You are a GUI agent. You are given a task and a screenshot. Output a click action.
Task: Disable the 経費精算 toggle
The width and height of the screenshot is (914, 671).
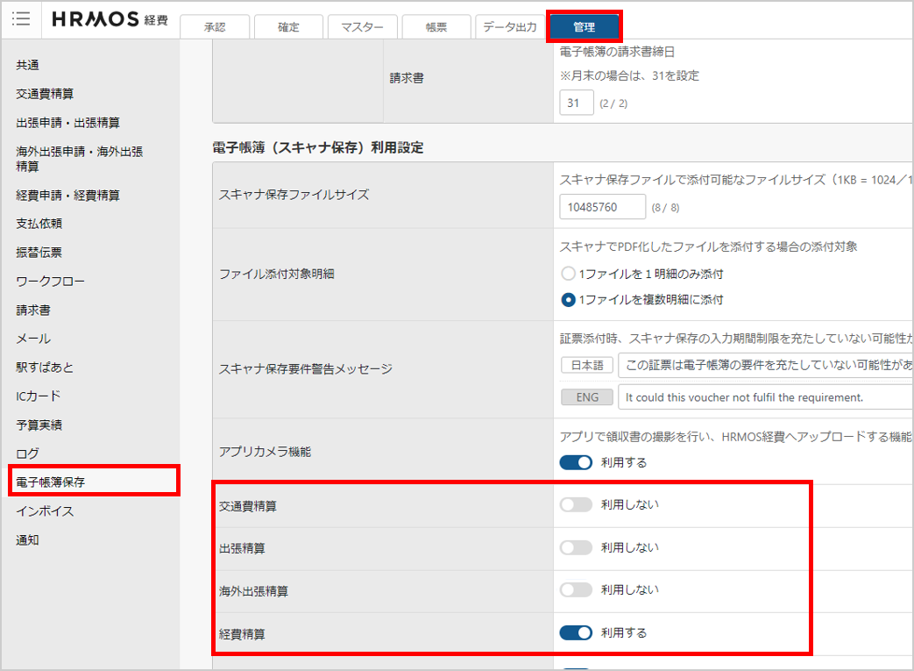[x=576, y=632]
